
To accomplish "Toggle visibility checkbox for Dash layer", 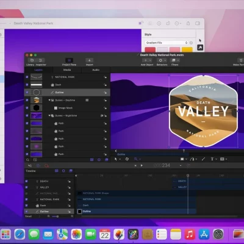I will click(x=27, y=85).
